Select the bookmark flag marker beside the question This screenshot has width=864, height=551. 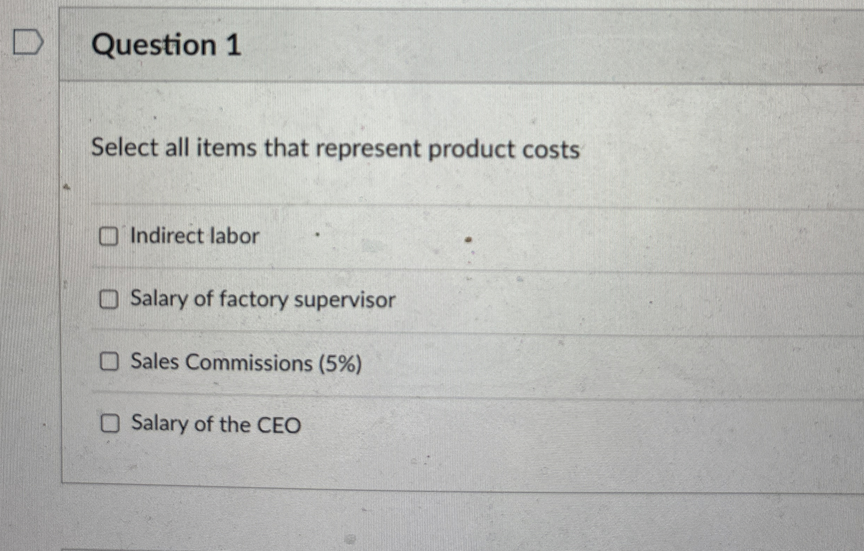tap(27, 40)
